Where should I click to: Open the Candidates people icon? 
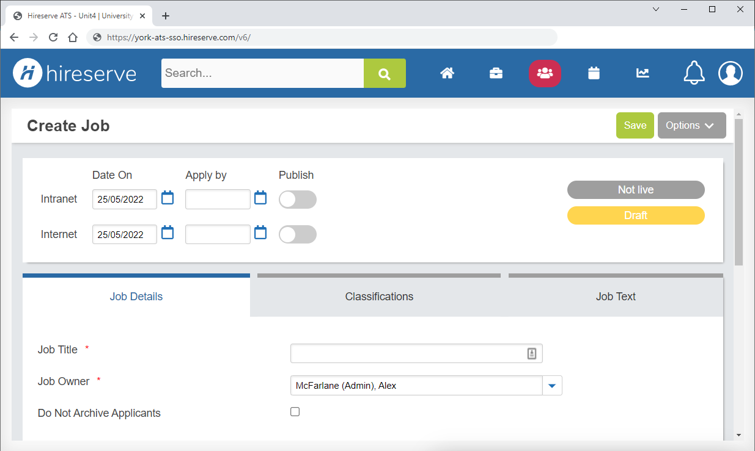pos(545,73)
